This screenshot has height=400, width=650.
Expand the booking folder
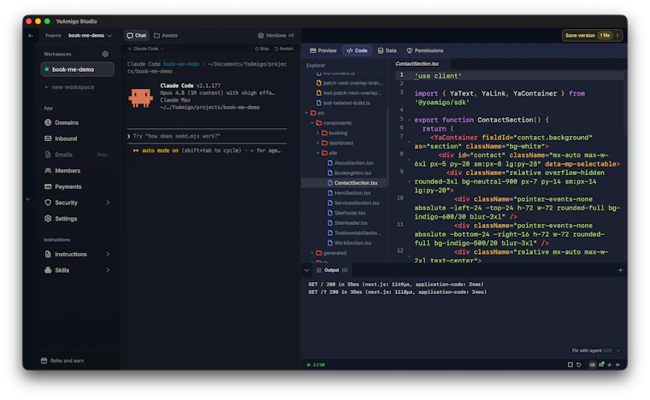318,133
